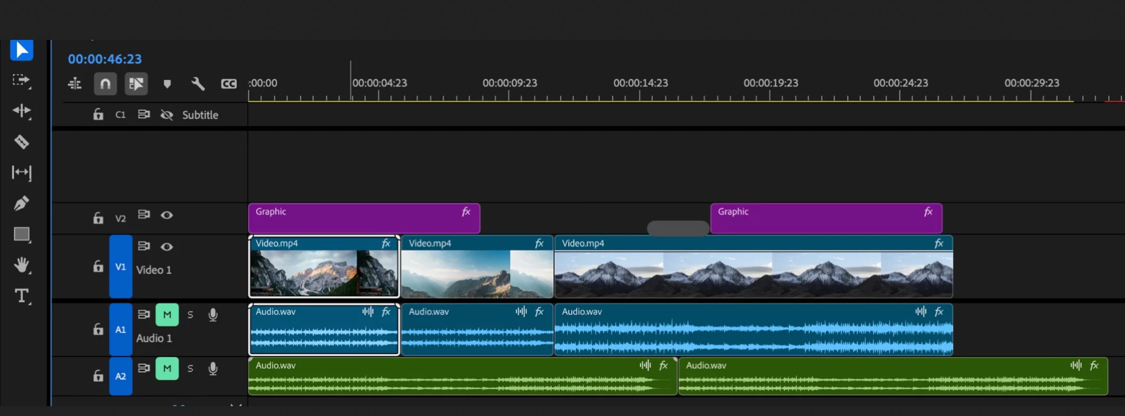Select the Track Select Forward tool
This screenshot has height=416, width=1125.
(21, 80)
